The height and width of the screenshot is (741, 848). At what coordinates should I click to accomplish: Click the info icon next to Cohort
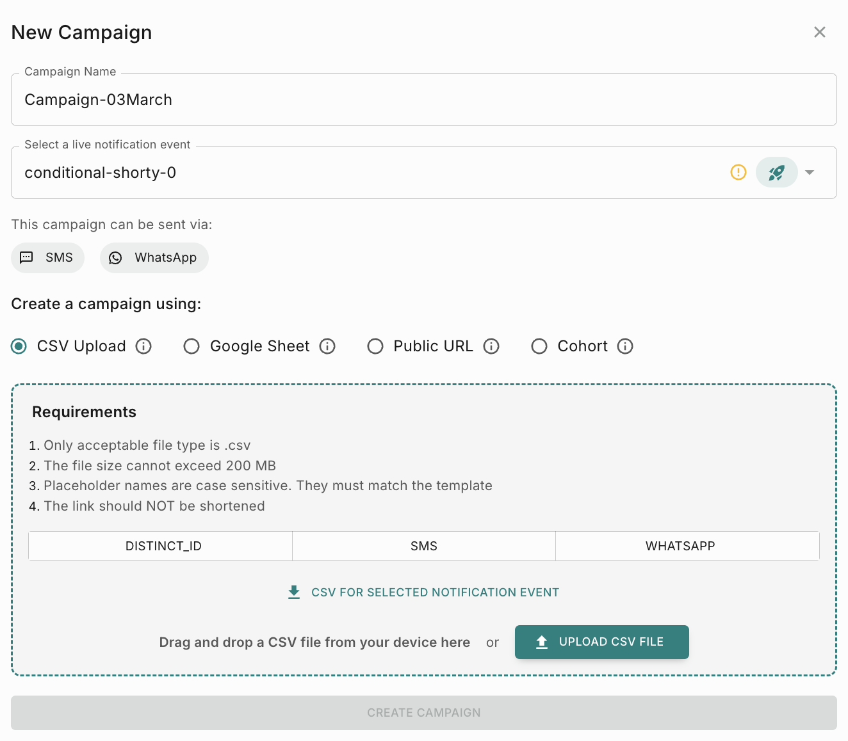pyautogui.click(x=625, y=346)
